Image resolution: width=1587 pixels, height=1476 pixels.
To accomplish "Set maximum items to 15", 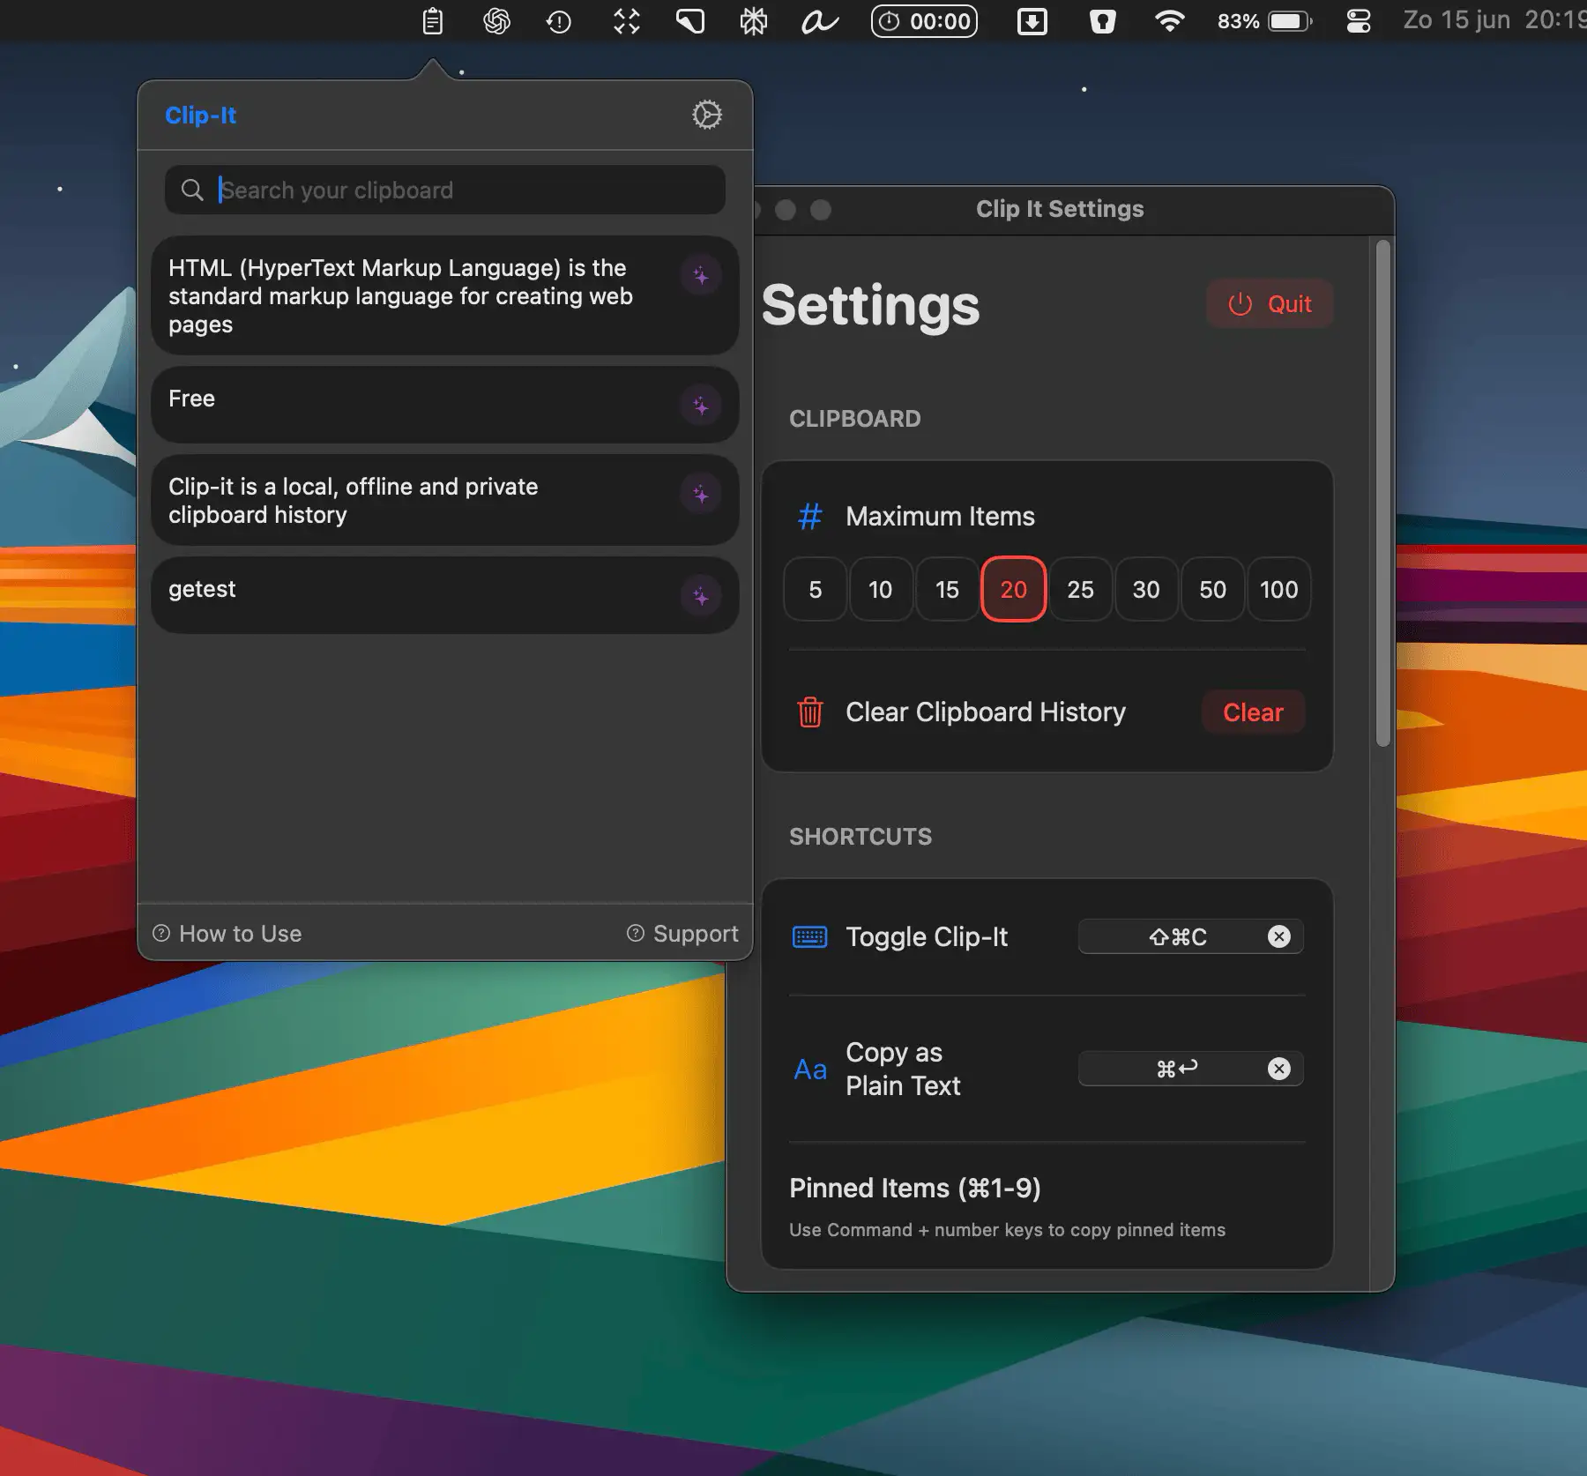I will tap(947, 589).
